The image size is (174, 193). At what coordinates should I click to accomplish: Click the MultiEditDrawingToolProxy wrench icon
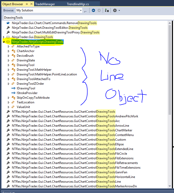click(8, 32)
